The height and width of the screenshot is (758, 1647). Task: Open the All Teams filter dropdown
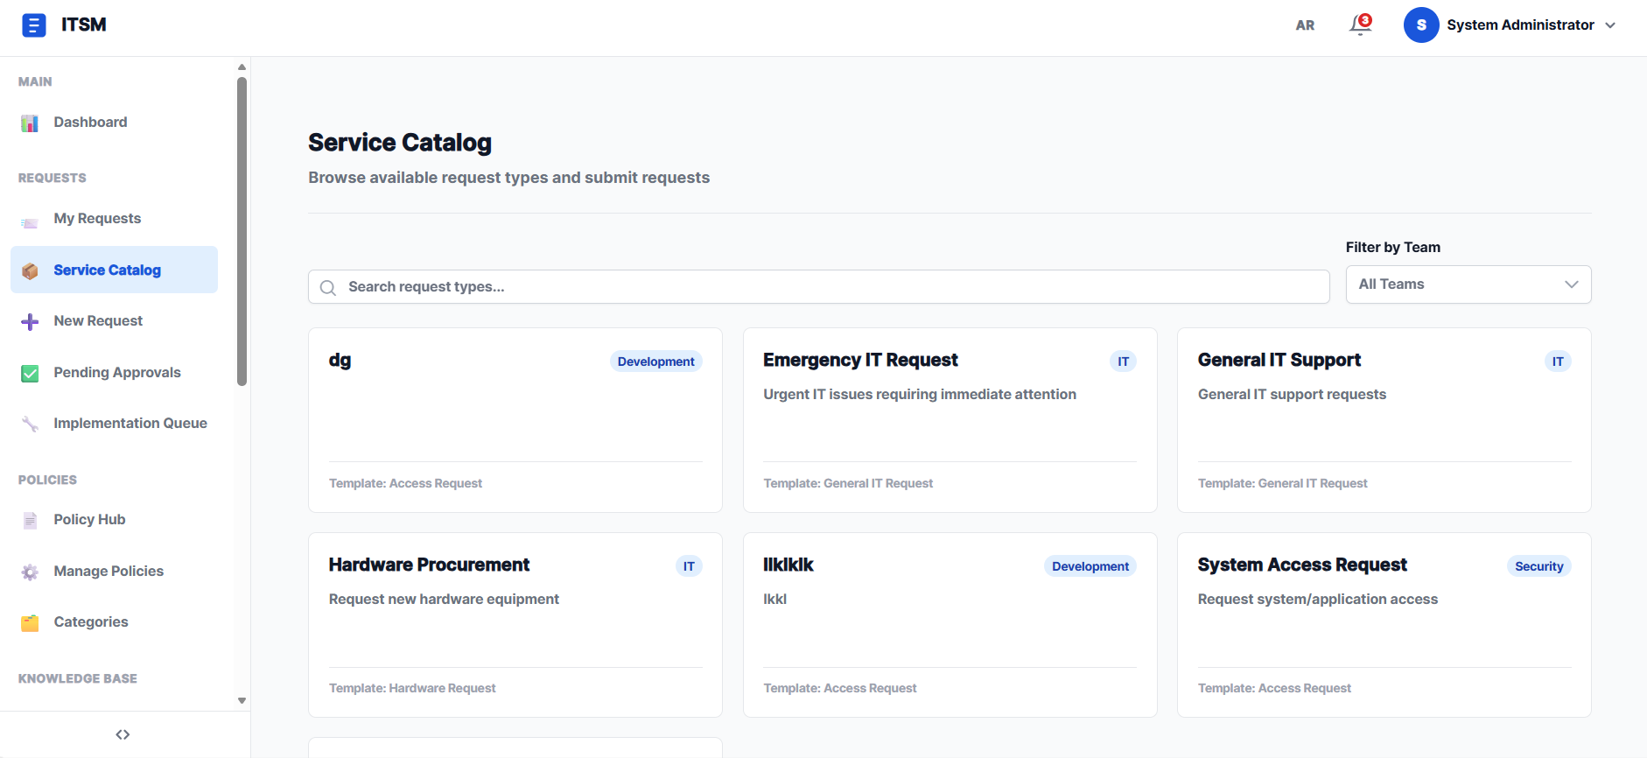[1468, 284]
